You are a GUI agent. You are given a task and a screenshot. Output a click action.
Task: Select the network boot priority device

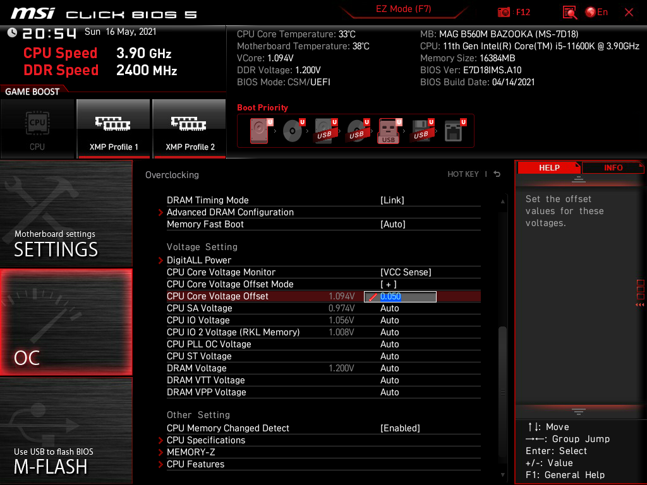454,130
